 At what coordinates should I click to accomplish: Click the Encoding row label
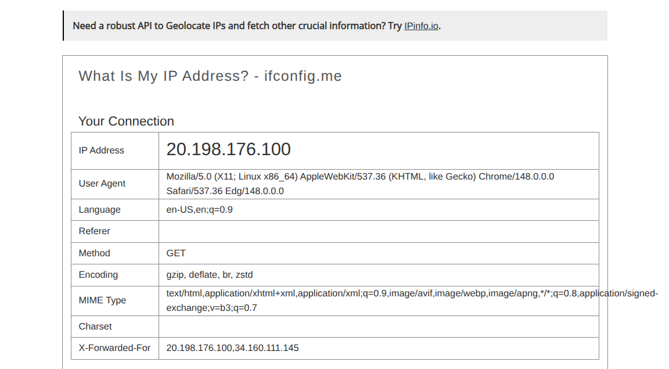(98, 275)
